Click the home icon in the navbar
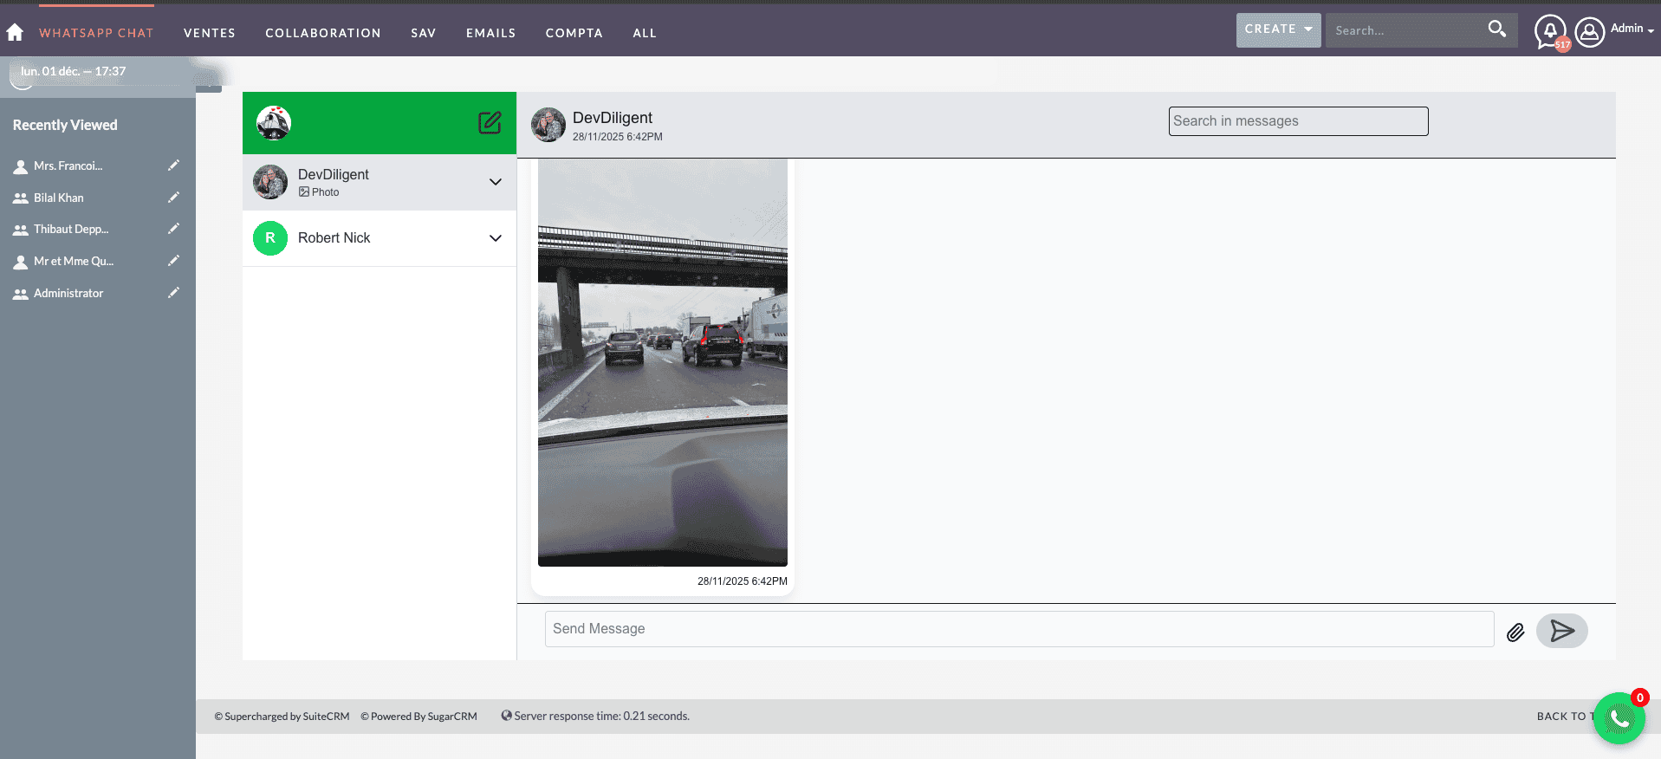The height and width of the screenshot is (759, 1661). pyautogui.click(x=15, y=33)
